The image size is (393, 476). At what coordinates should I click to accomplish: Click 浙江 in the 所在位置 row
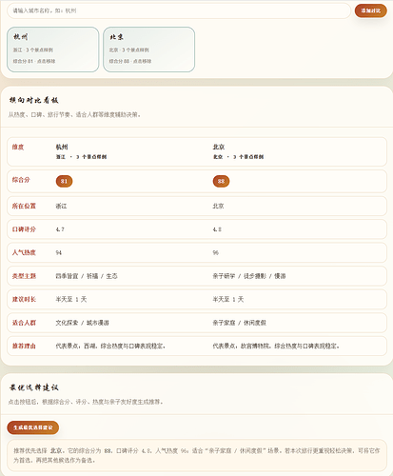click(x=61, y=207)
